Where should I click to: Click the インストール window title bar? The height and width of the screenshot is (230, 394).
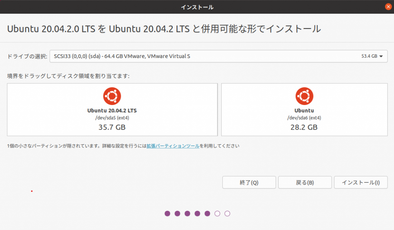click(197, 7)
